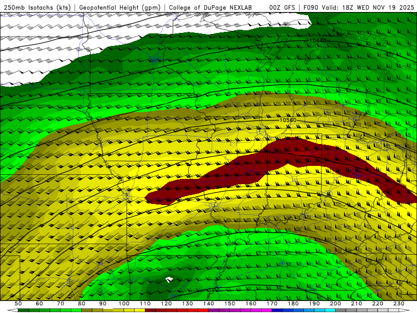This screenshot has height=313, width=417.
Task: Click the 90 value on the color scale
Action: point(103,304)
